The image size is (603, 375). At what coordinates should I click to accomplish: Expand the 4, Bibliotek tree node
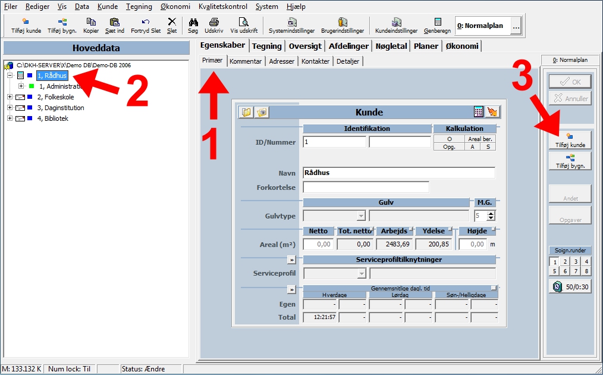[x=10, y=118]
